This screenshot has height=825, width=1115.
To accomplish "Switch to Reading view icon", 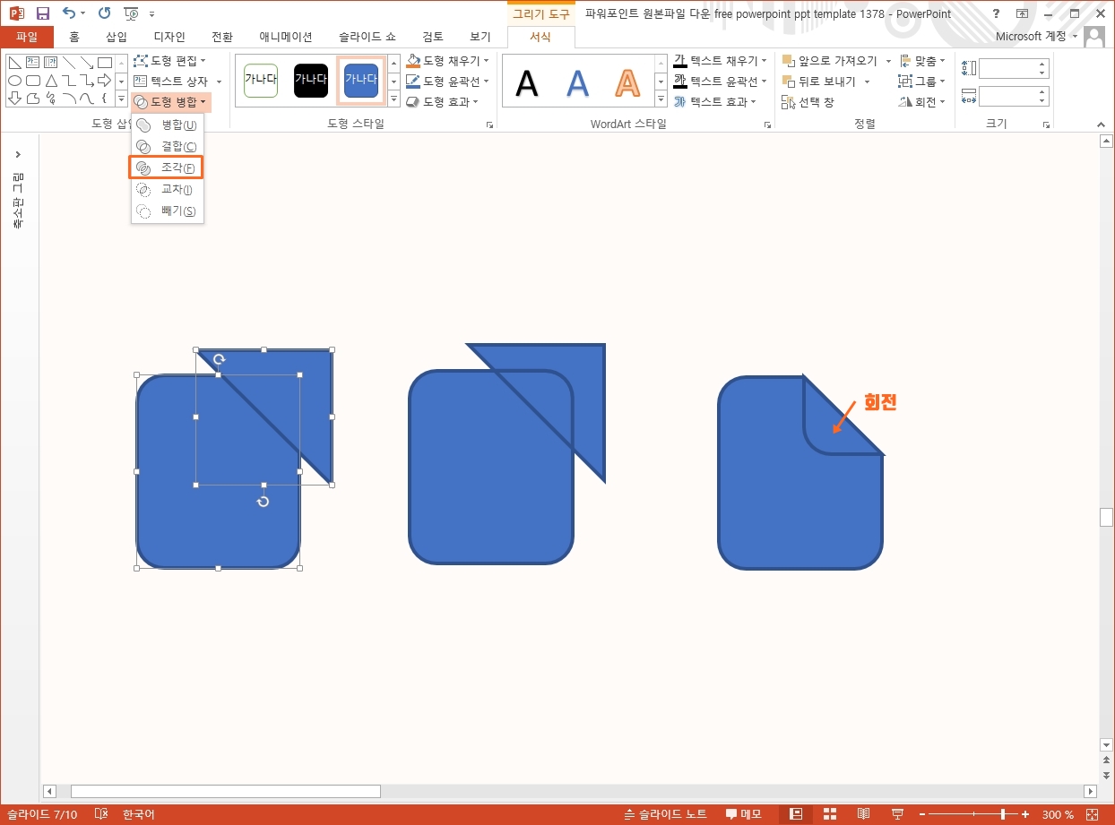I will (x=863, y=814).
